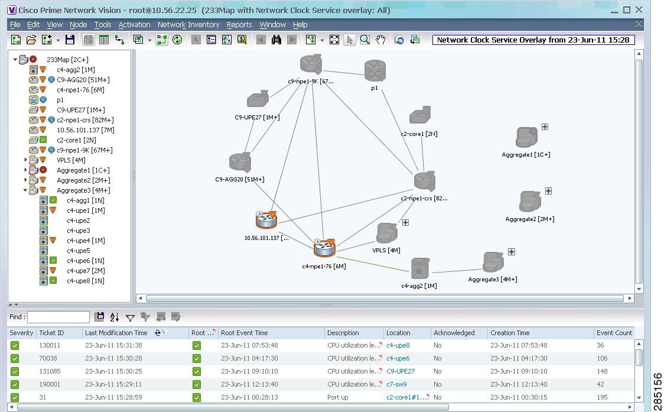The width and height of the screenshot is (664, 412).
Task: Click the overlay type window icon
Action: pos(138,40)
